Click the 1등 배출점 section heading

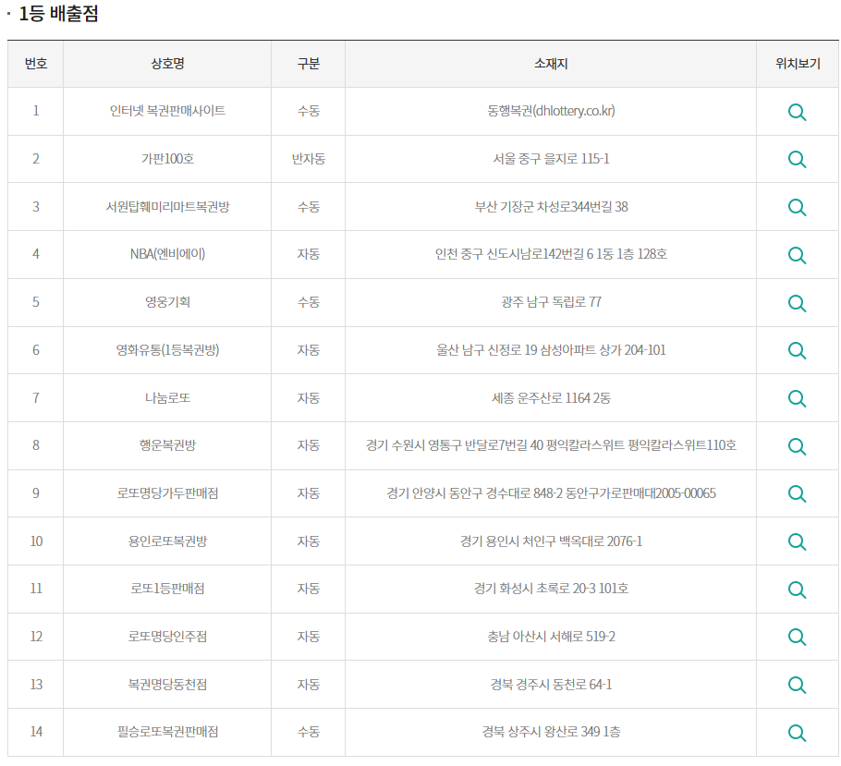point(58,14)
